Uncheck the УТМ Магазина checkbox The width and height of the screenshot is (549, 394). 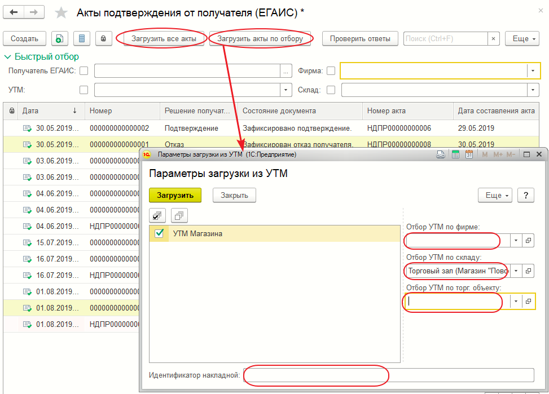click(x=160, y=234)
